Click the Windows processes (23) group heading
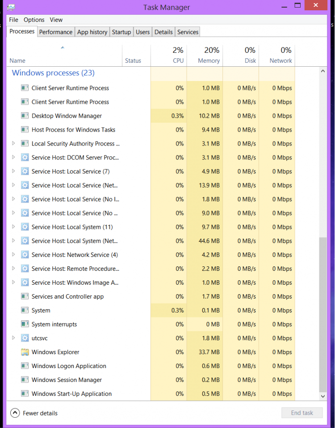 coord(53,73)
